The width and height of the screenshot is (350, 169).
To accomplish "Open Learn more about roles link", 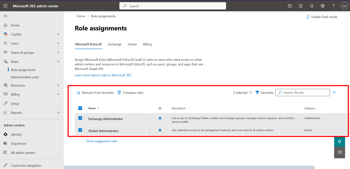I will point(103,75).
